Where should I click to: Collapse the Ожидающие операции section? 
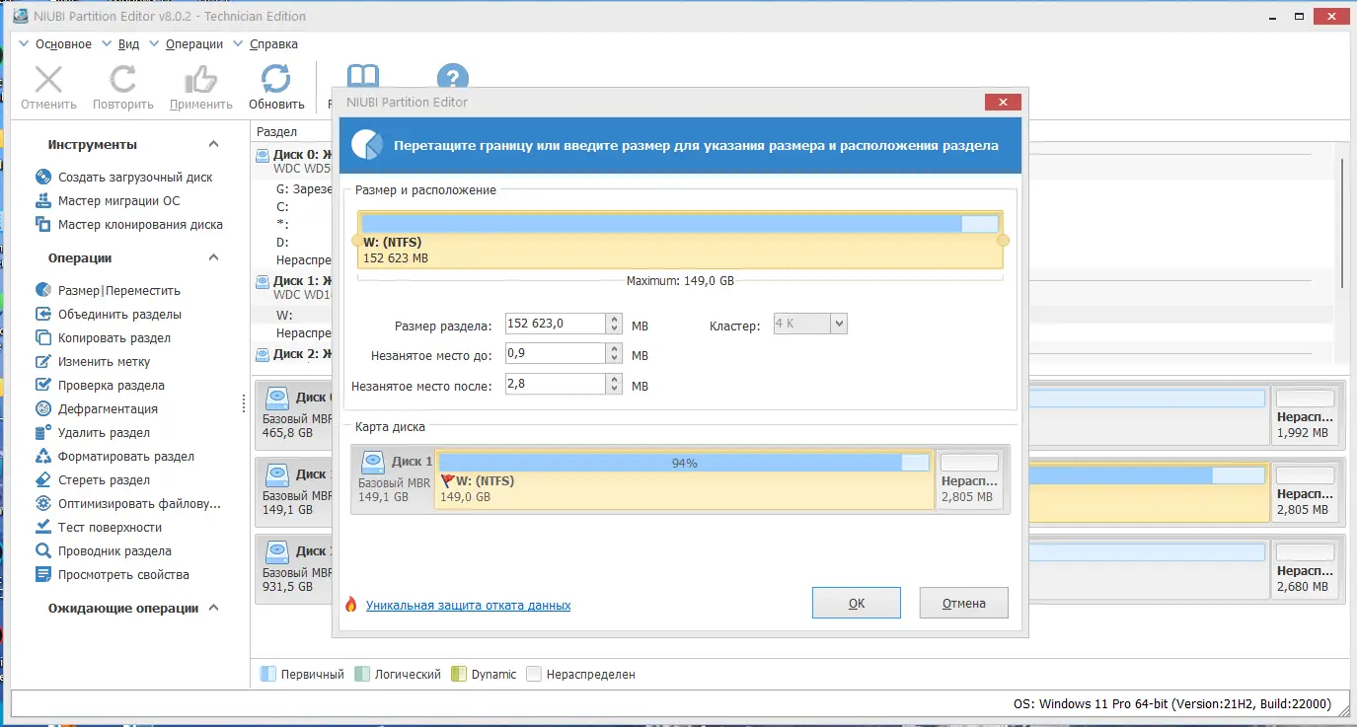click(213, 609)
